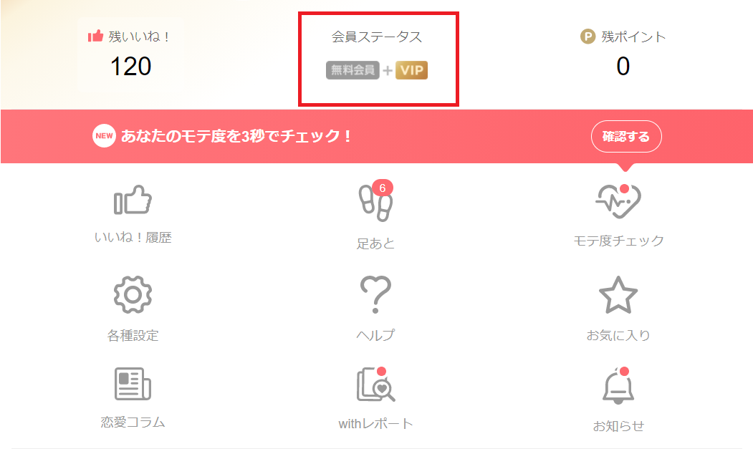Click the 確認する button

626,136
